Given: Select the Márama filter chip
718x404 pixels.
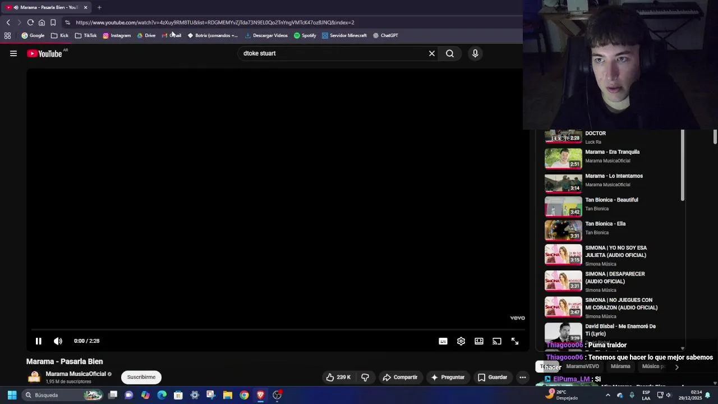Looking at the screenshot, I should 620,366.
